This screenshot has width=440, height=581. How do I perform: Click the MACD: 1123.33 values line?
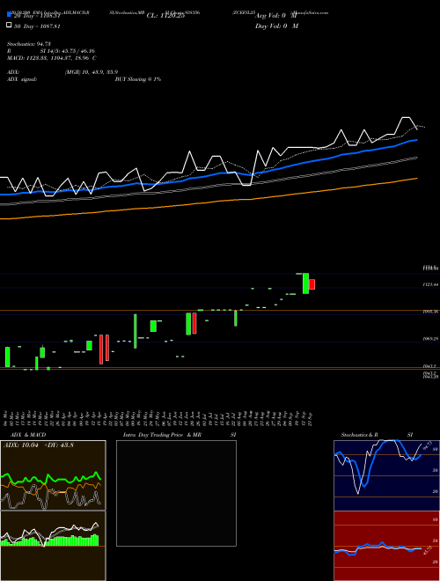point(52,58)
